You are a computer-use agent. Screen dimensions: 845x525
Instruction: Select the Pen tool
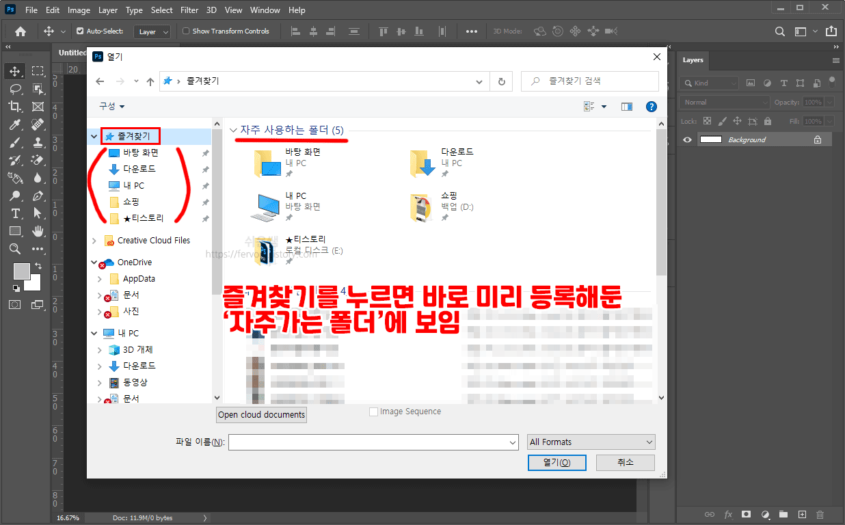coord(38,196)
